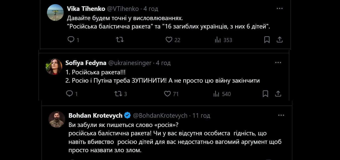This screenshot has width=340, height=160.
Task: Open more options for Sofiya Fedyna's tweet
Action: tap(278, 62)
